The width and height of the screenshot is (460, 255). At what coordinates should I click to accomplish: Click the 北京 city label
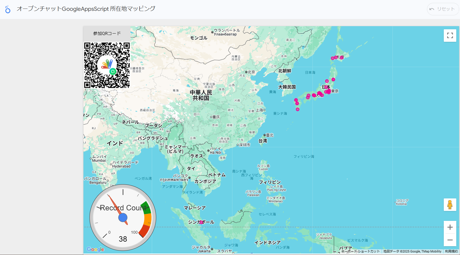tap(251, 72)
